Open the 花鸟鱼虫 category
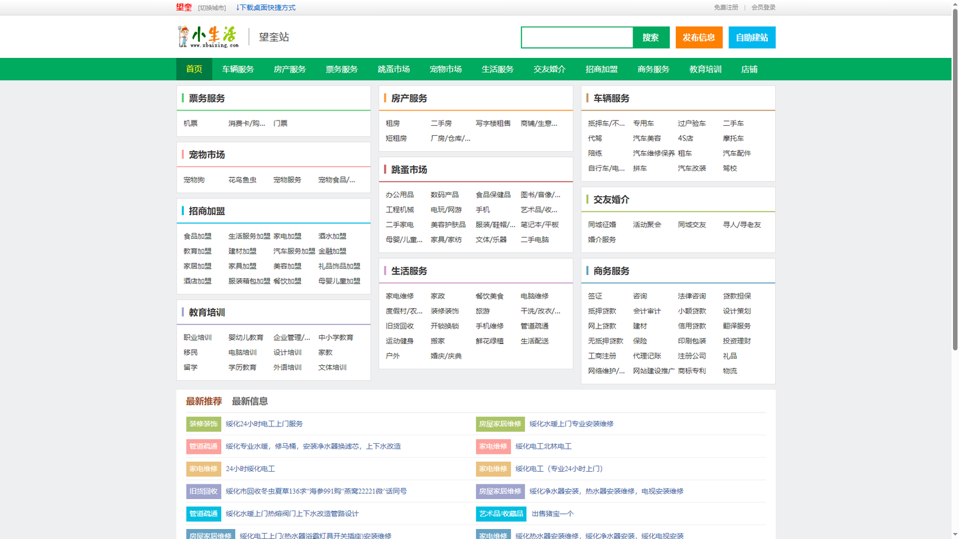Screen dimensions: 959x539 [242, 180]
